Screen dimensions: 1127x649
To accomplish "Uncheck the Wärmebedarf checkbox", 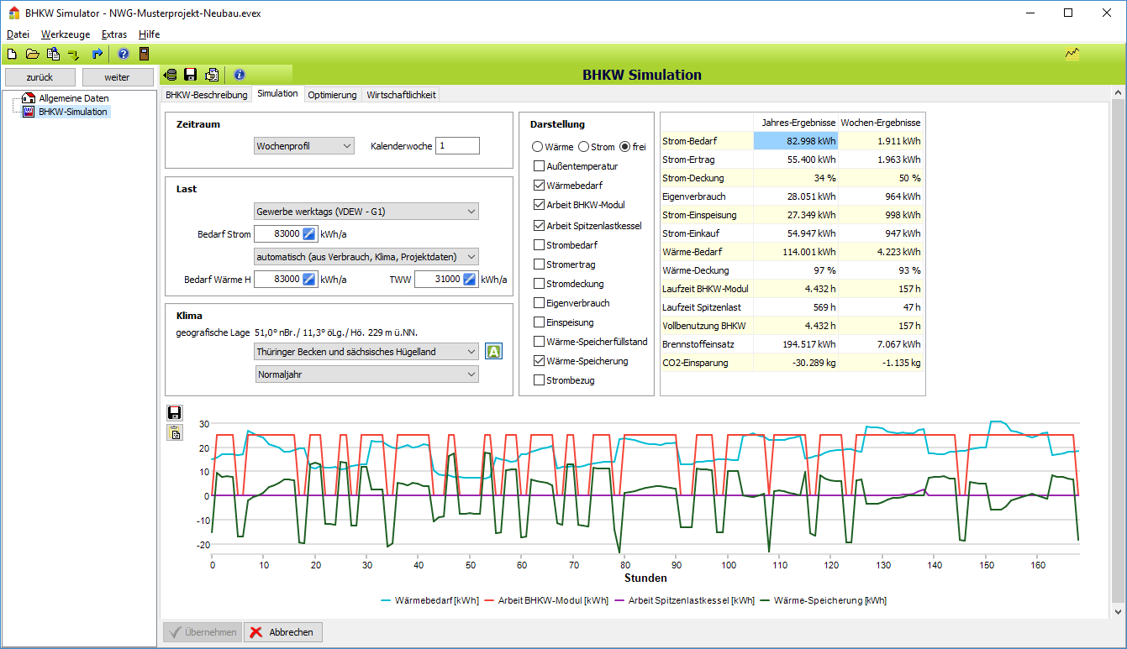I will tap(539, 186).
